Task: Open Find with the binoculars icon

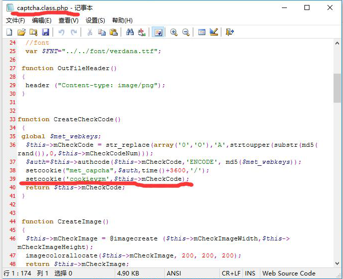Action: 130,32
